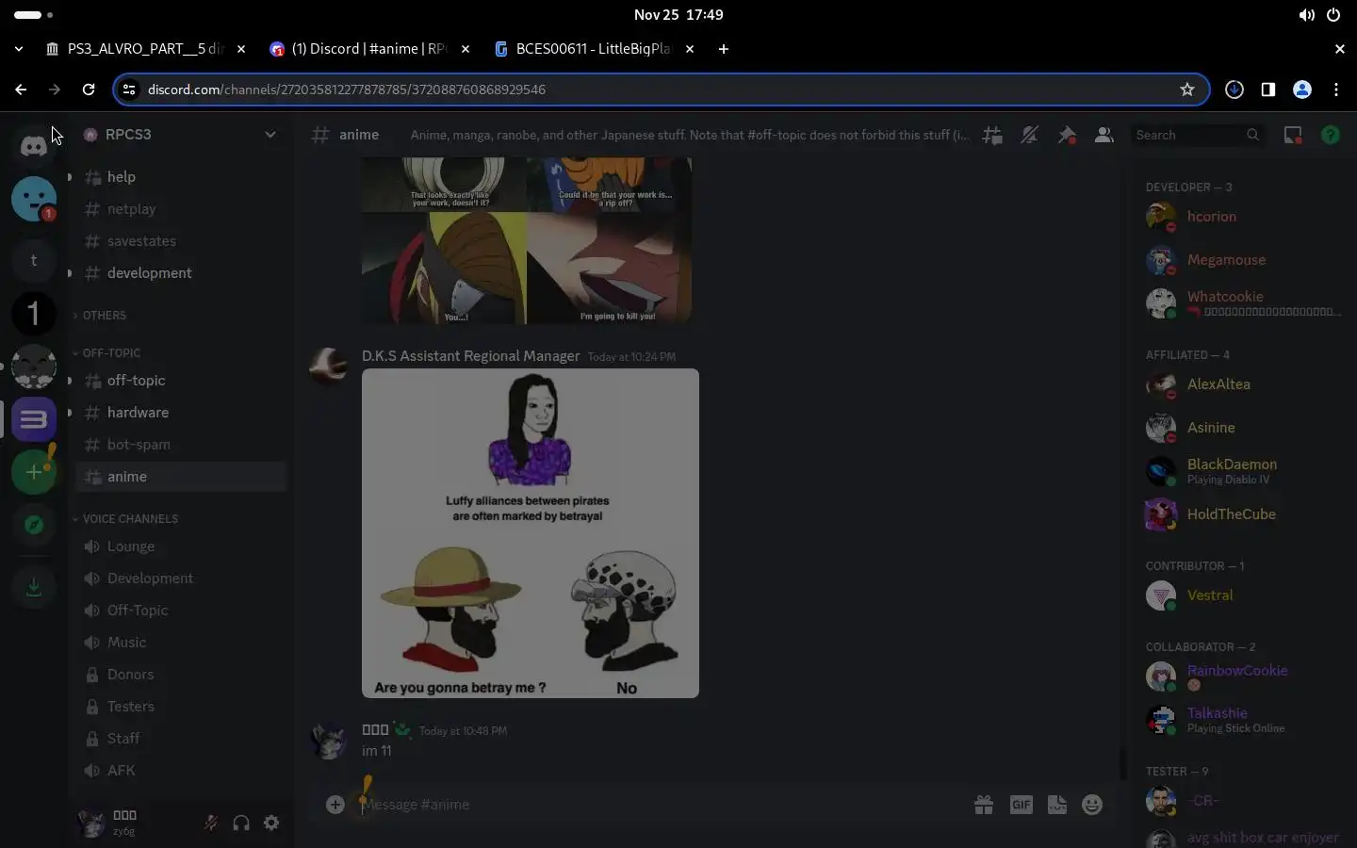Open browser three-dot menu

click(x=1336, y=90)
